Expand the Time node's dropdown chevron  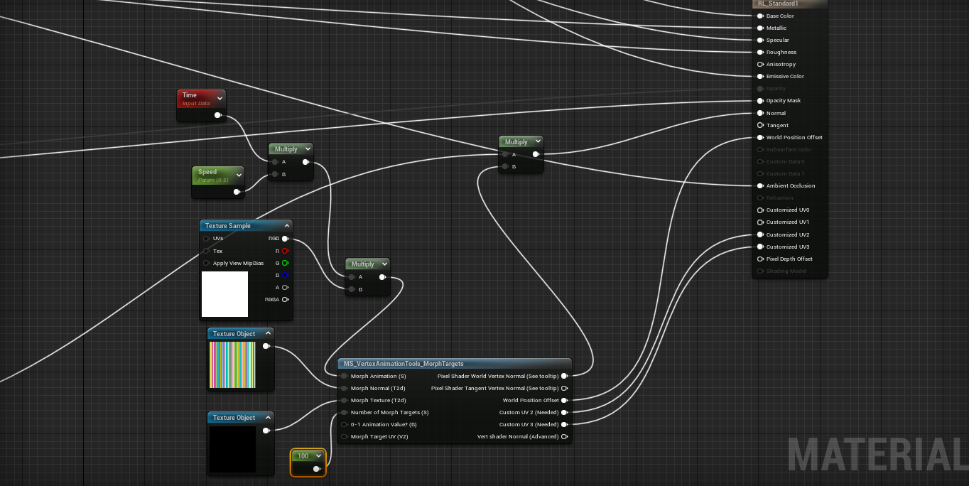click(220, 99)
